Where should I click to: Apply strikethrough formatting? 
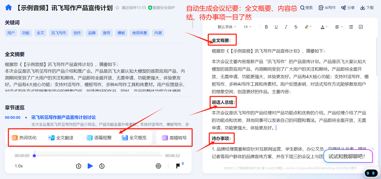[296, 27]
